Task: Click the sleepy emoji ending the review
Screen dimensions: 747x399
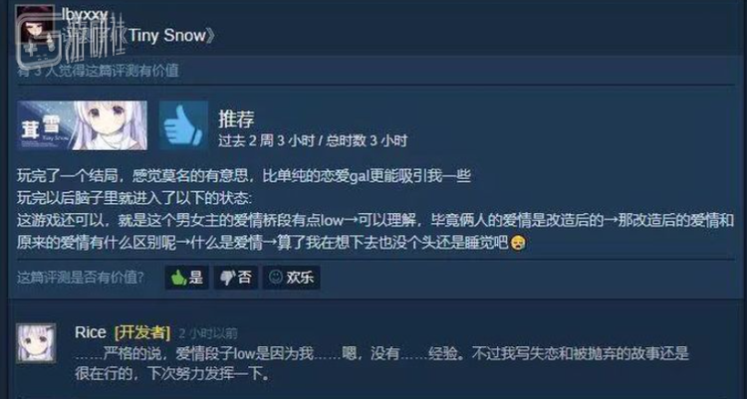Action: pyautogui.click(x=517, y=243)
